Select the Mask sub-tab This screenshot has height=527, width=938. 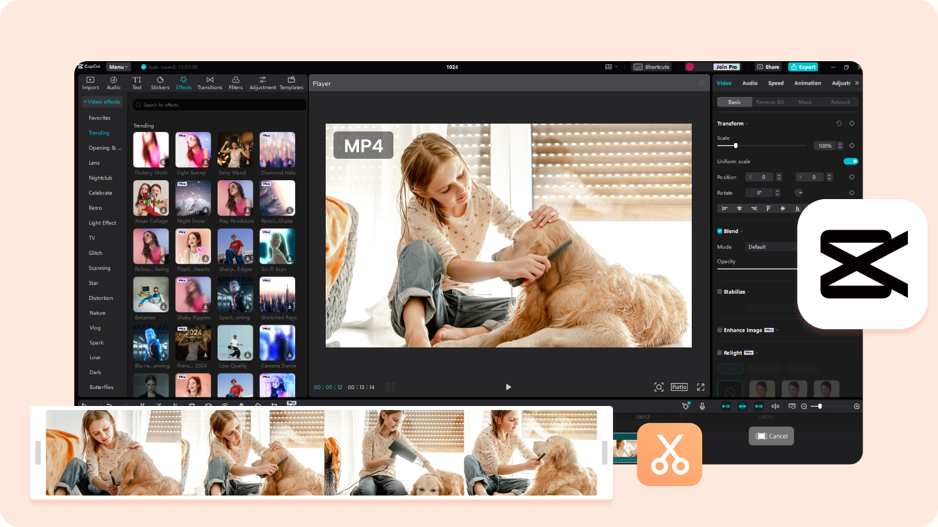tap(805, 102)
